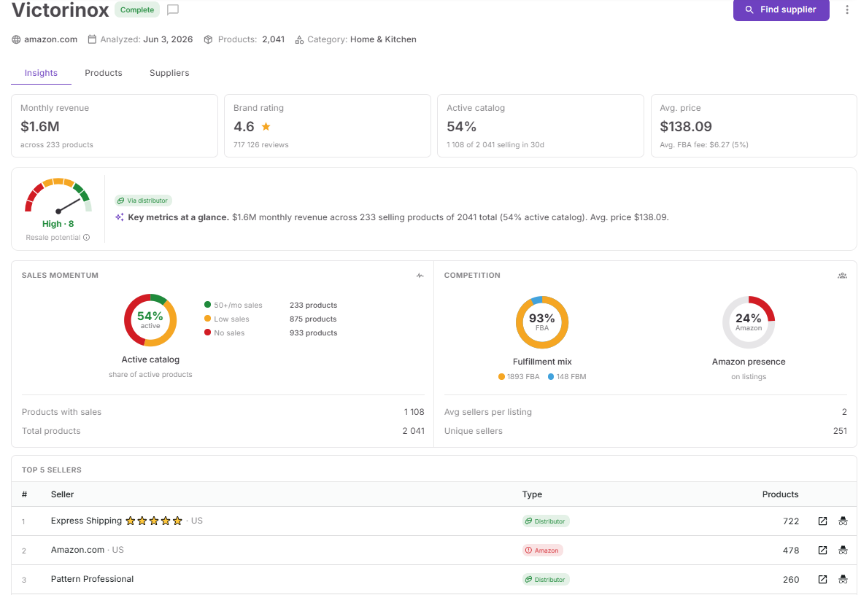Open Amazon.com seller external link icon
The height and width of the screenshot is (595, 861).
tap(822, 550)
